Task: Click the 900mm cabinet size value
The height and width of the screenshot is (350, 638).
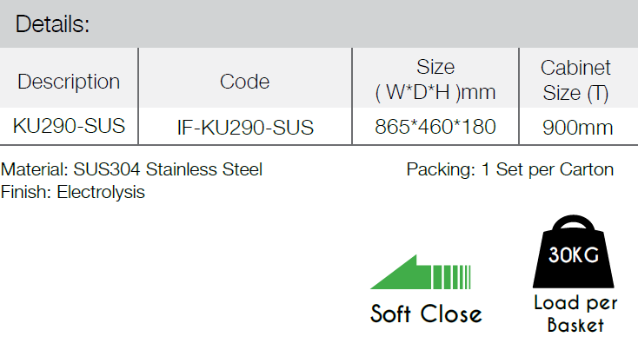Action: point(577,128)
